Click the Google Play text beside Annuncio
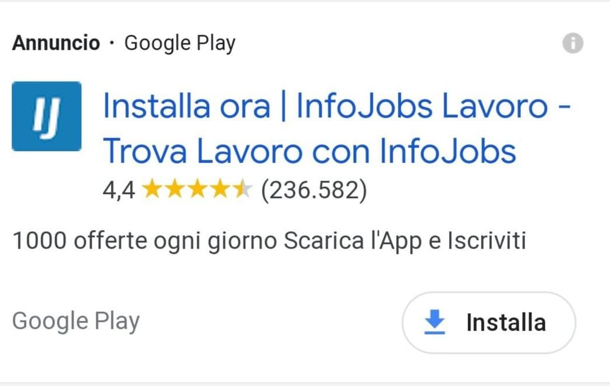 pos(180,42)
